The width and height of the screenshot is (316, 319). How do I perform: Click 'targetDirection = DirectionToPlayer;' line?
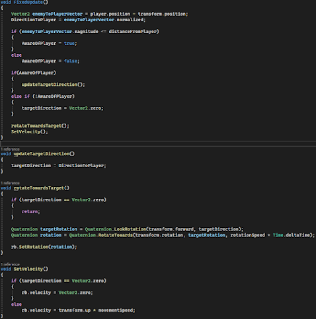(59, 166)
